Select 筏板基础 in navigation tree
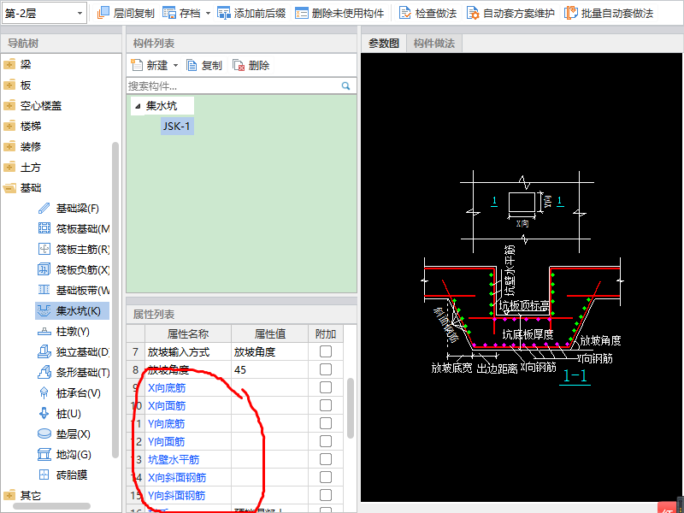This screenshot has width=684, height=513. coord(74,229)
